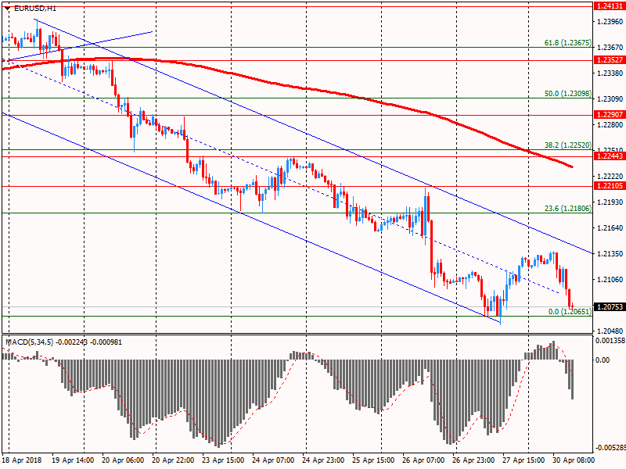
Task: Click the 23 Apr 15:00 time label
Action: click(224, 460)
